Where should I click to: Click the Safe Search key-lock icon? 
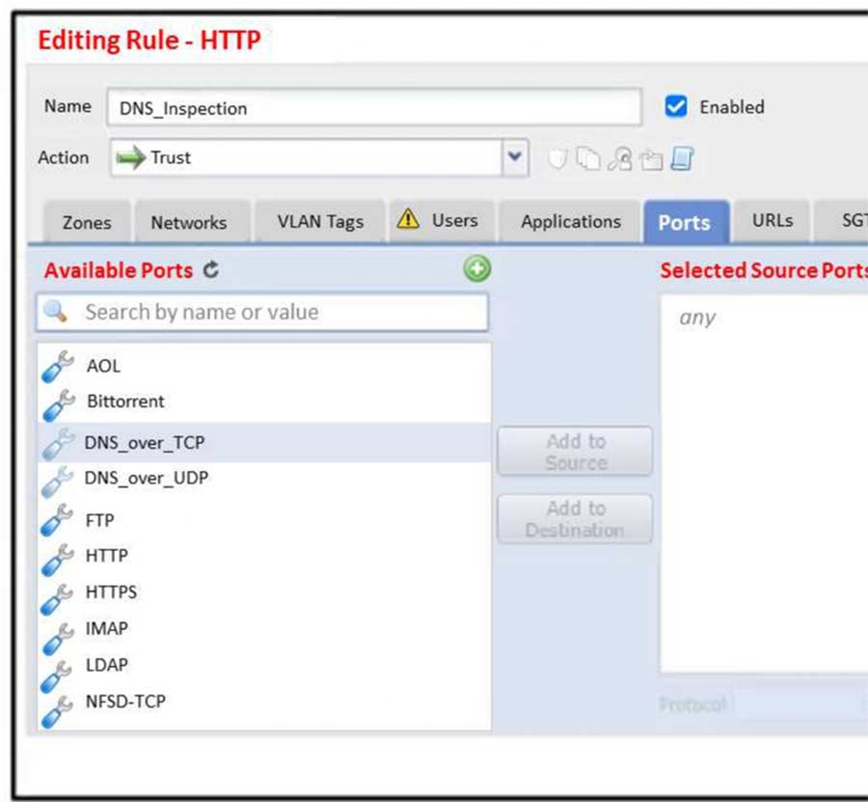coord(618,159)
